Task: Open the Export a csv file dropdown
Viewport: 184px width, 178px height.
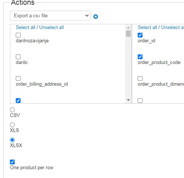Action: coord(50,16)
